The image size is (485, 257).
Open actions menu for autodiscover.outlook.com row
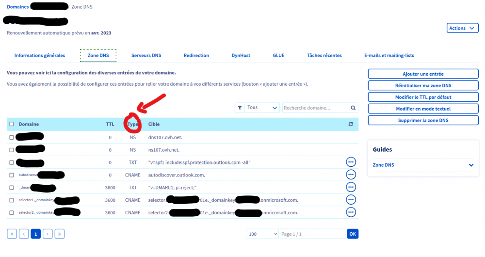click(x=351, y=175)
